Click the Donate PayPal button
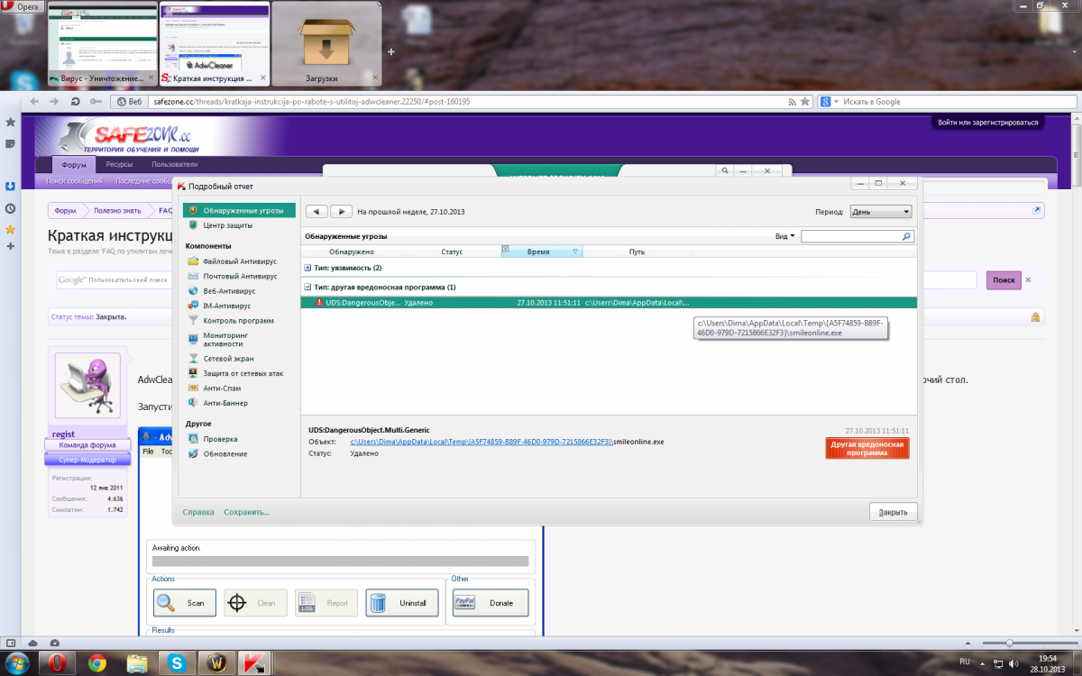Image resolution: width=1082 pixels, height=676 pixels. (x=491, y=603)
